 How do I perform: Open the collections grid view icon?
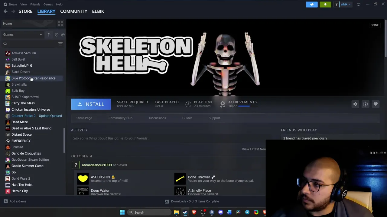[x=60, y=24]
